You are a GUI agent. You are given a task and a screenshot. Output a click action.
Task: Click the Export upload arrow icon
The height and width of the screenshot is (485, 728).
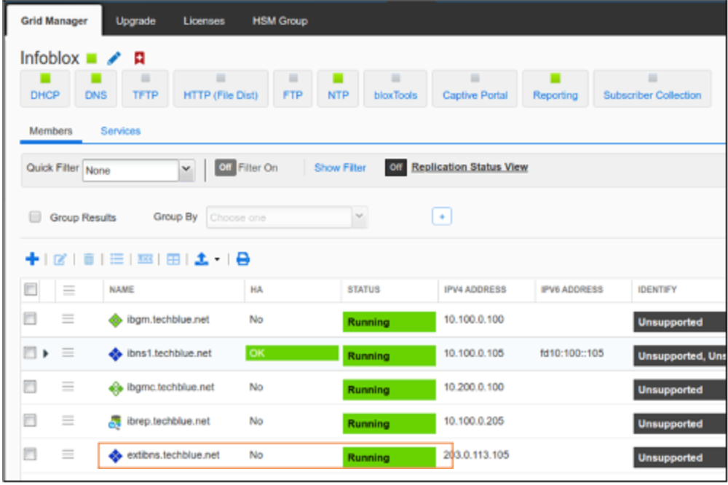201,259
